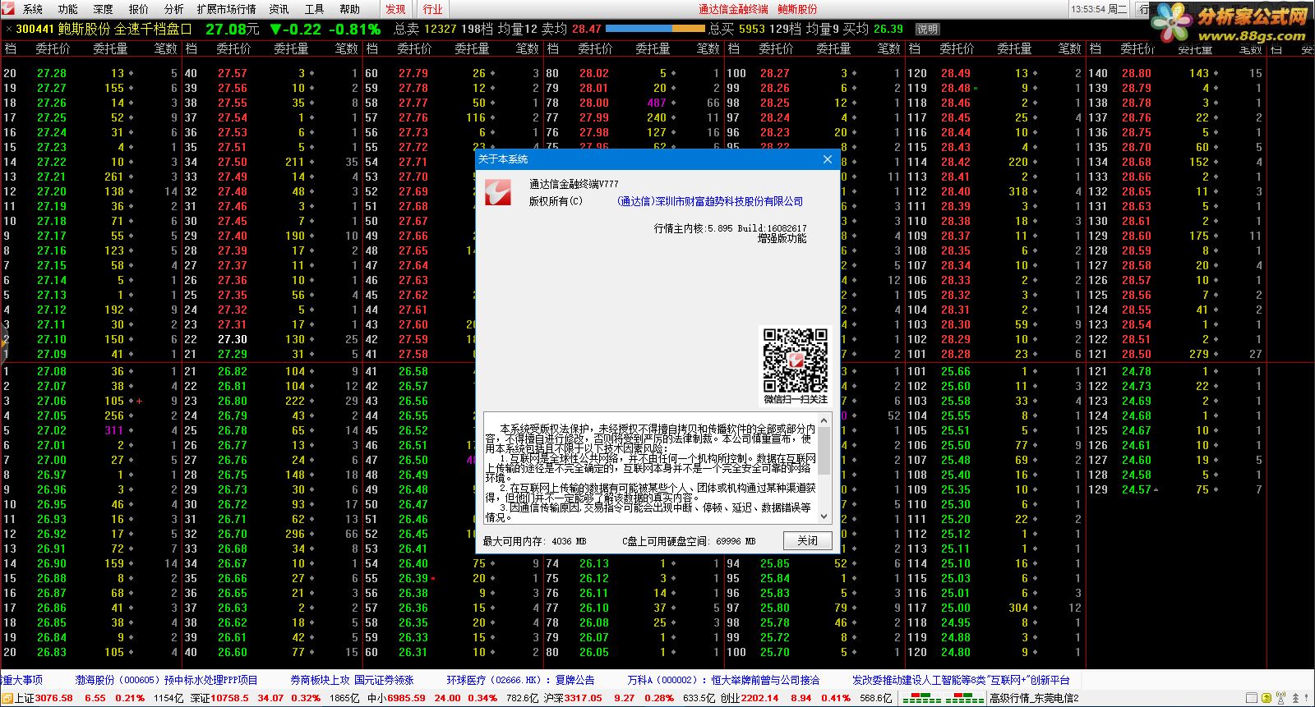This screenshot has height=707, width=1315.
Task: Click buy price 26.70 with volume 296
Action: pyautogui.click(x=233, y=534)
